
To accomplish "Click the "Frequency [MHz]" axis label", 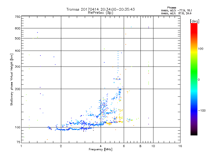I will click(100, 149).
